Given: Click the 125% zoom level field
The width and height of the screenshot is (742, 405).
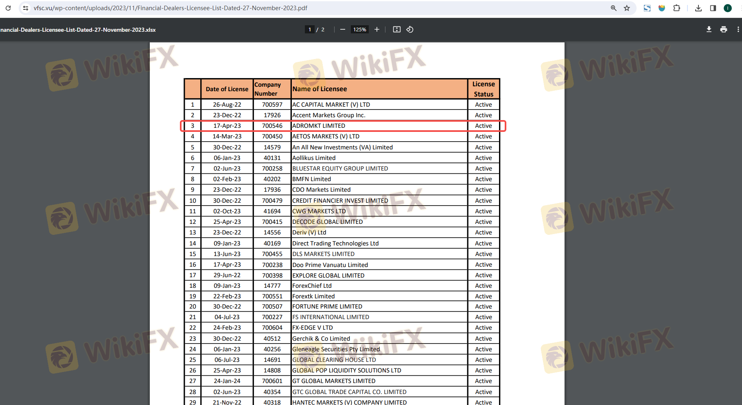Looking at the screenshot, I should click(359, 29).
